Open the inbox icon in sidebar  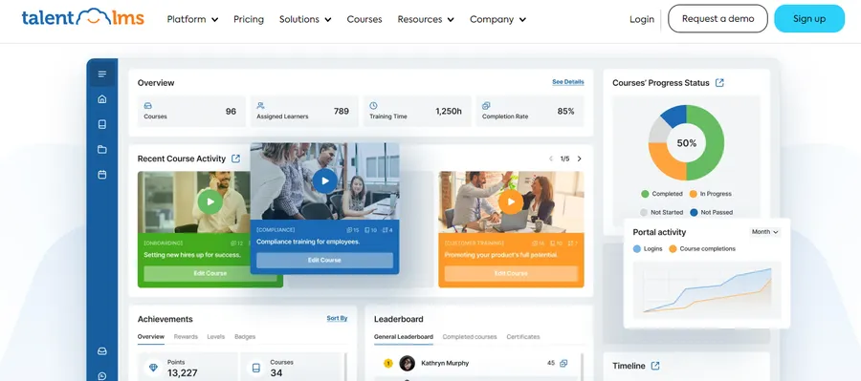[x=102, y=351]
